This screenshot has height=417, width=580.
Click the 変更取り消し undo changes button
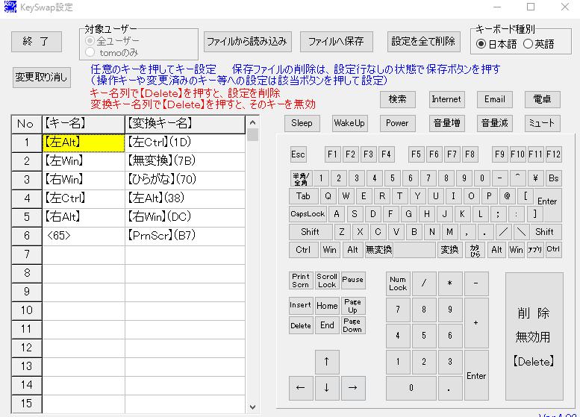tap(42, 78)
